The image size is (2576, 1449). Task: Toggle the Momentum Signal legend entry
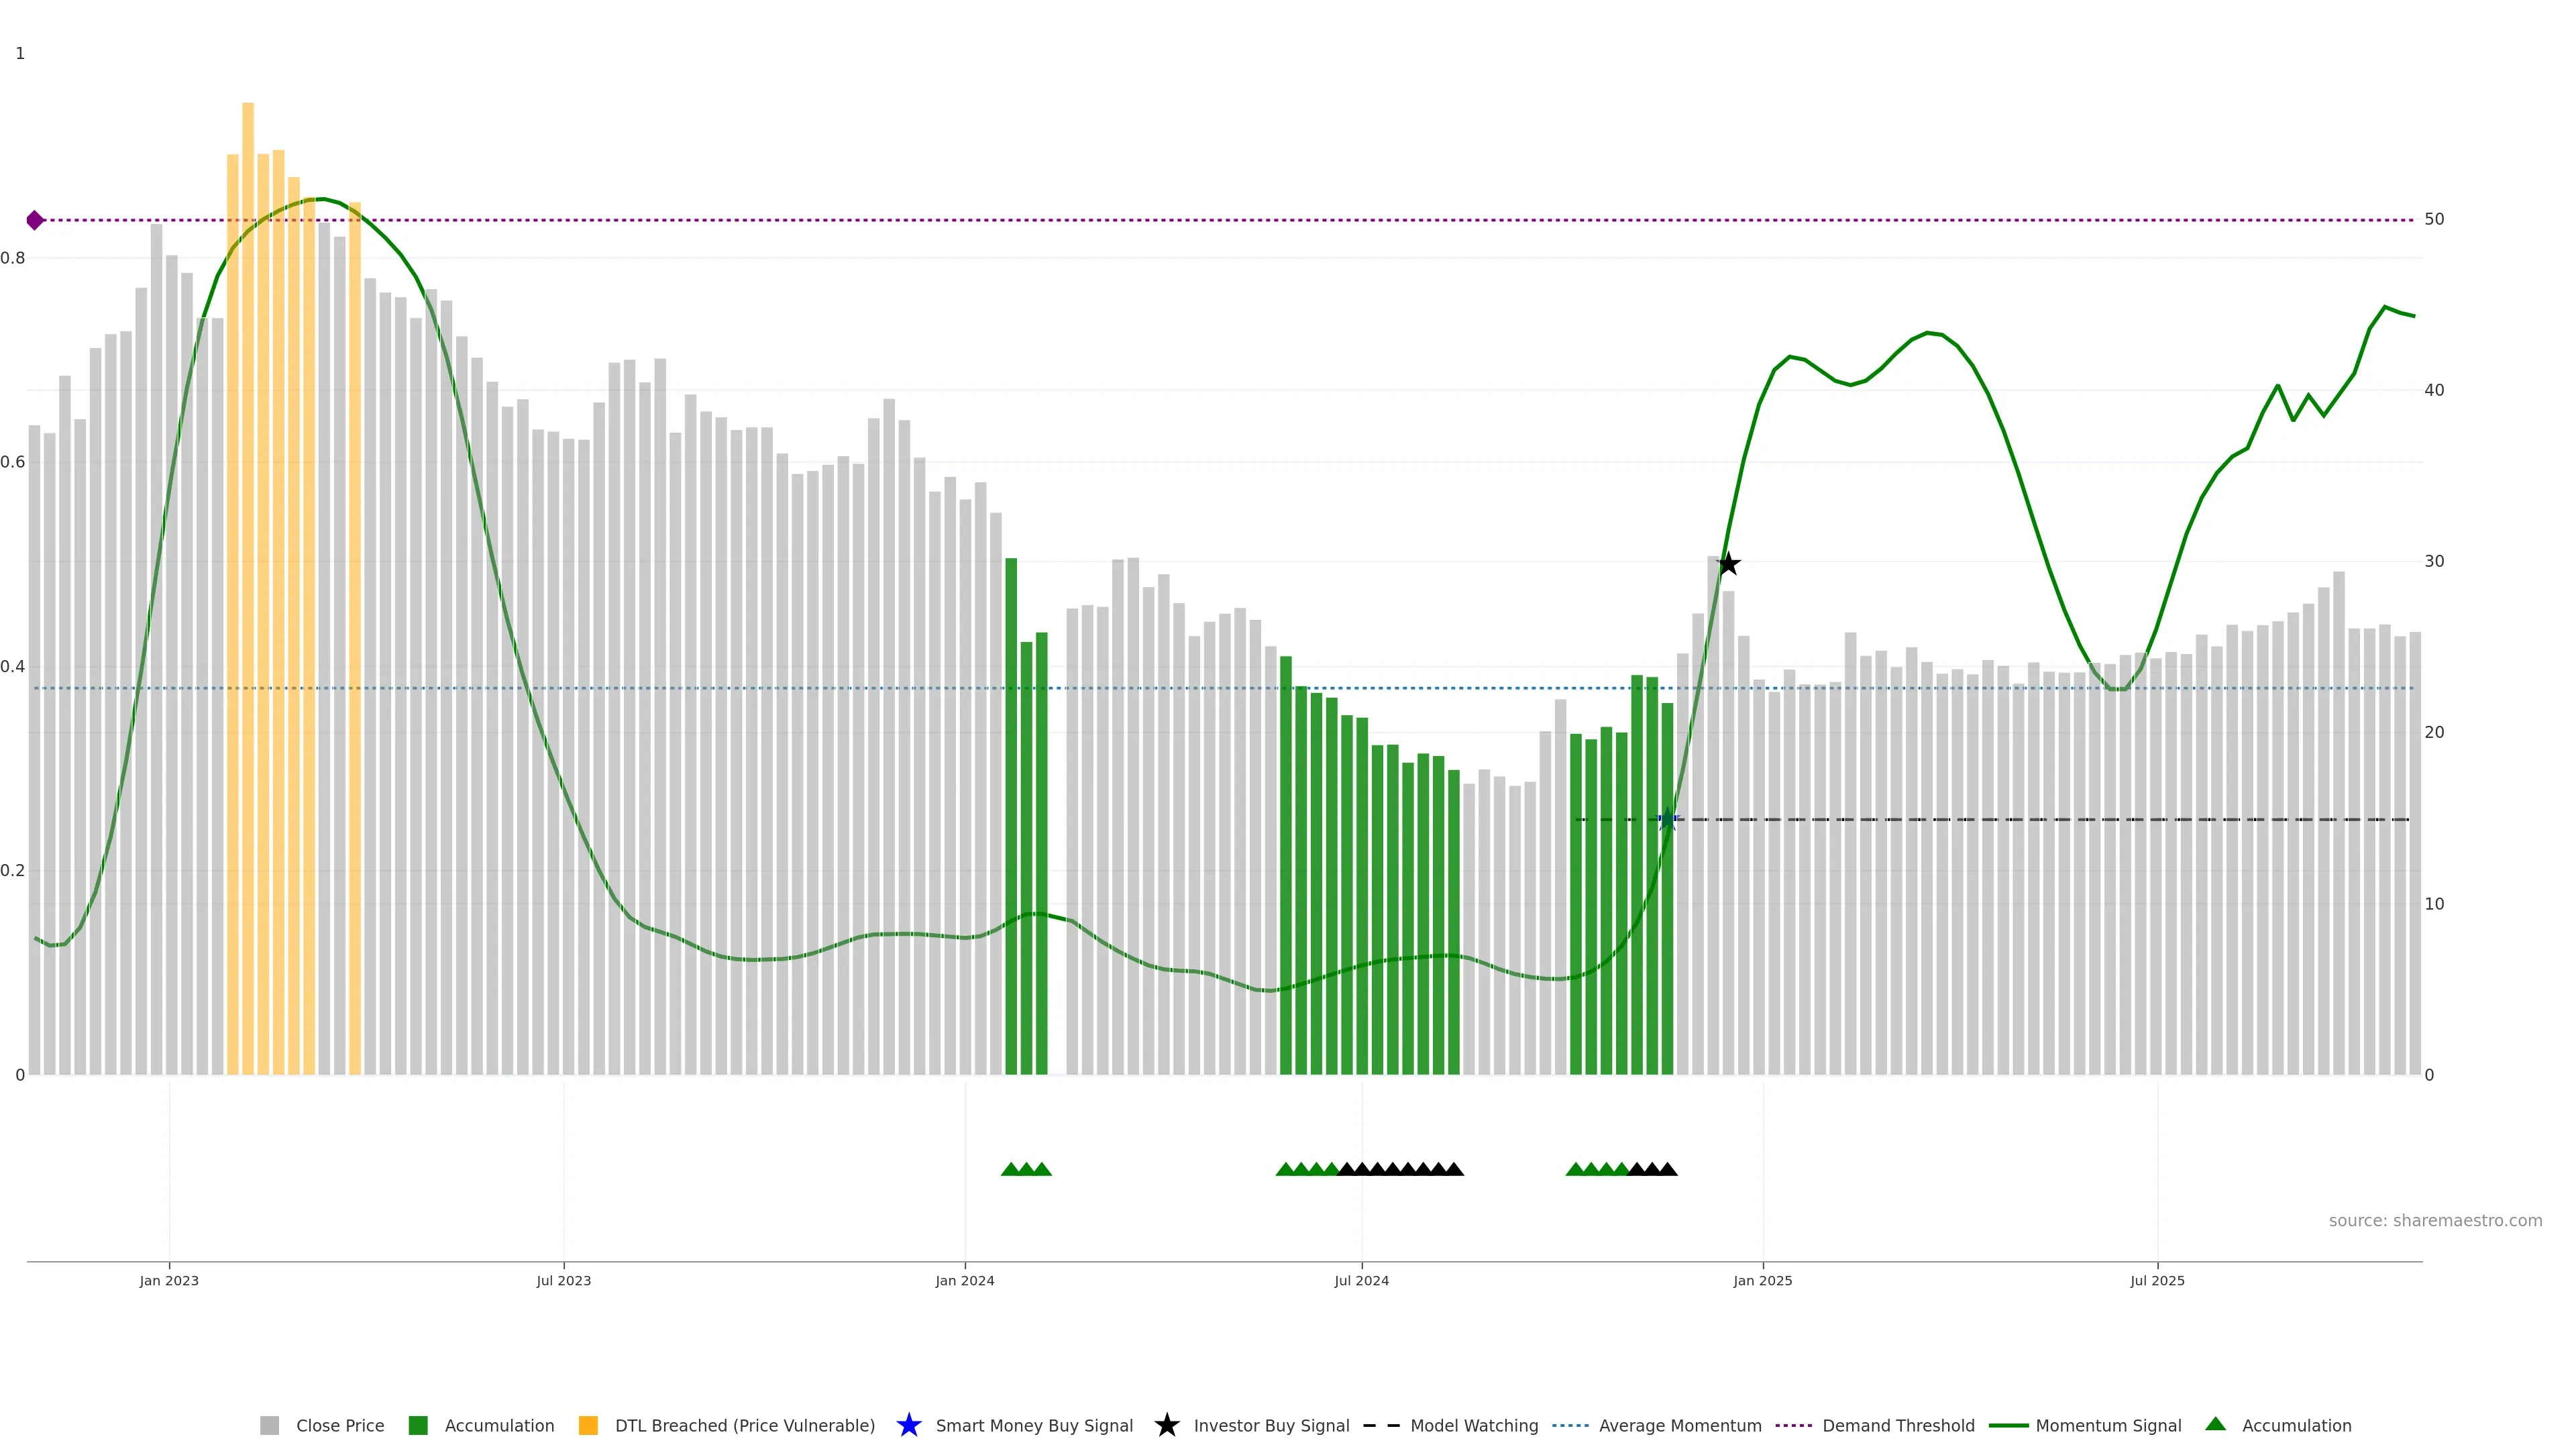point(2108,1425)
